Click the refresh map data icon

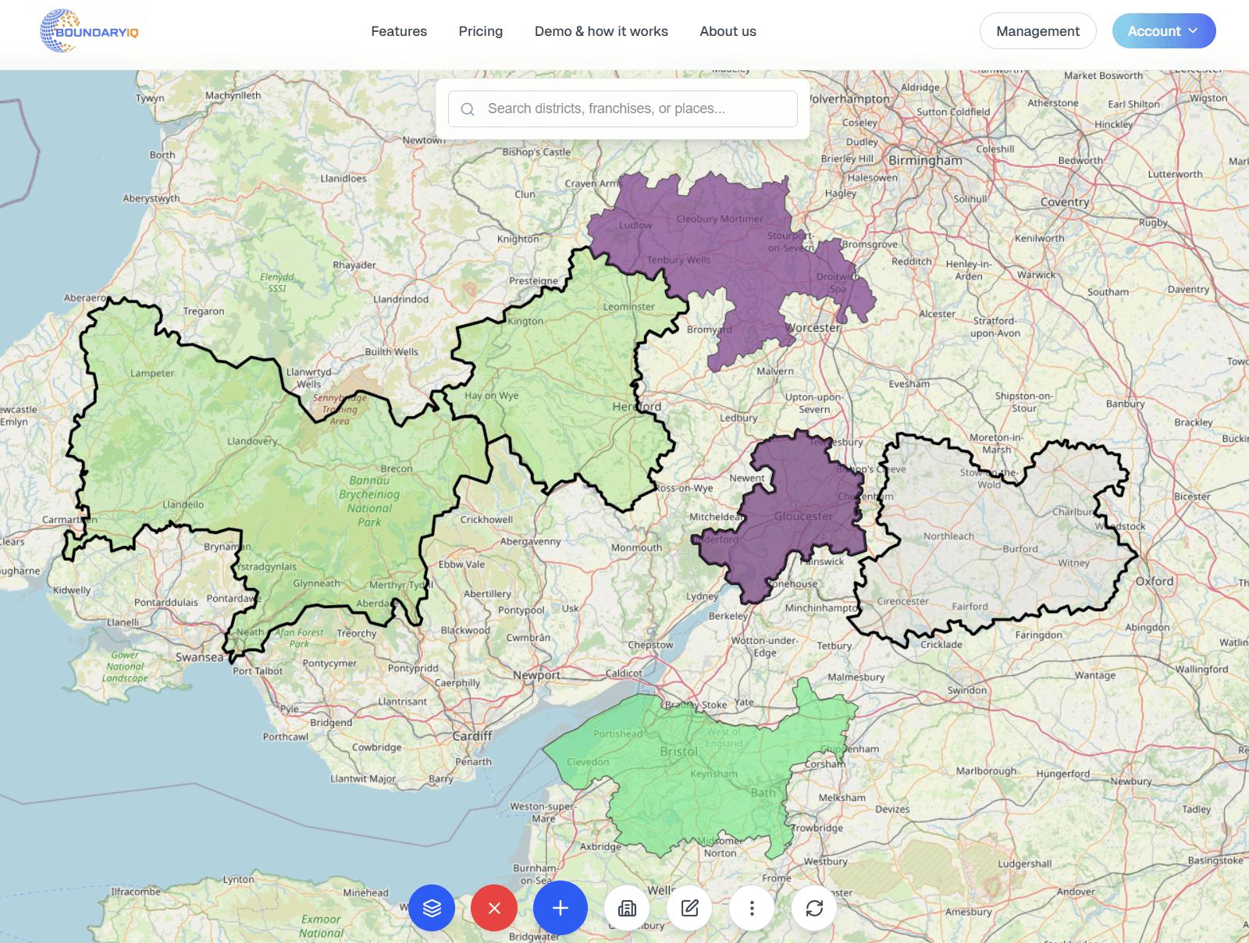tap(814, 908)
